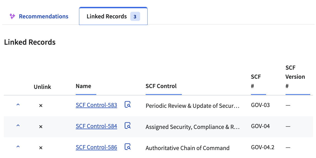Select the Linked Records tab
Viewport: 316px width, 158px height.
(113, 16)
